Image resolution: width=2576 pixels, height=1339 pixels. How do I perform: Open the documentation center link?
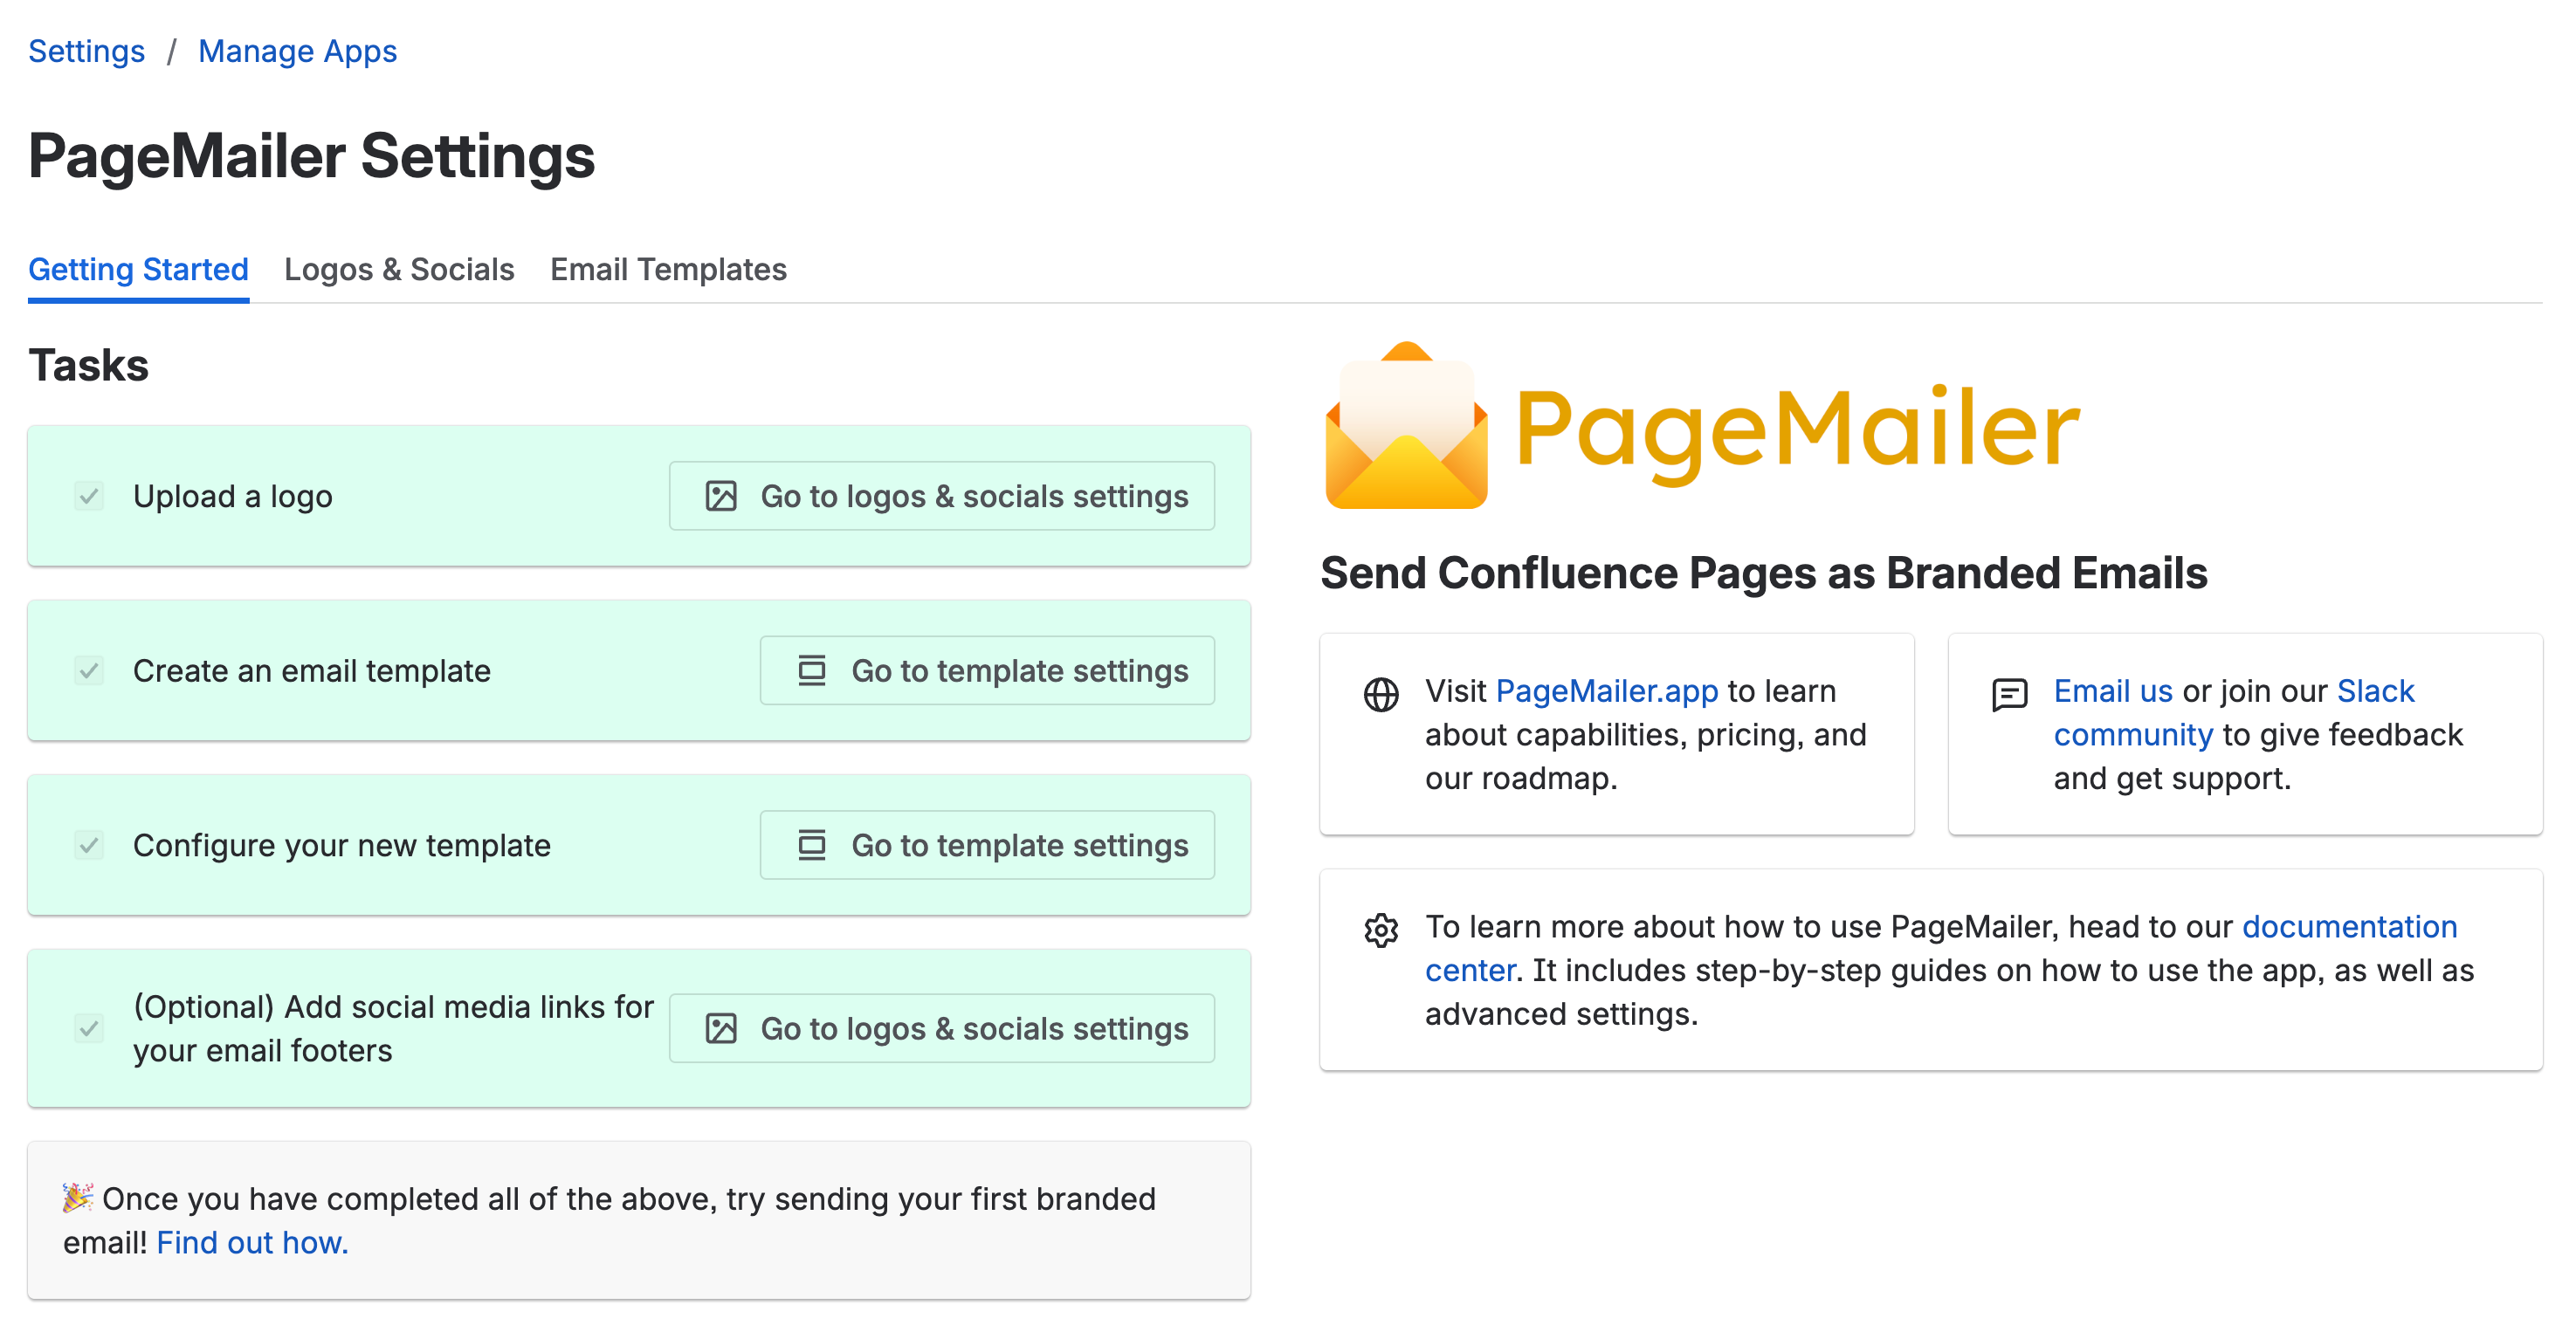pyautogui.click(x=1941, y=948)
